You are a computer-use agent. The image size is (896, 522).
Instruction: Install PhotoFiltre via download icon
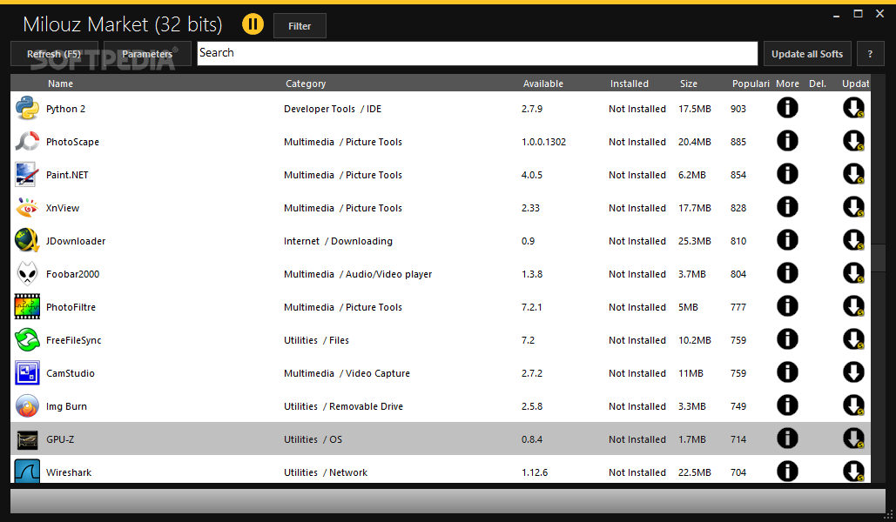pyautogui.click(x=853, y=307)
